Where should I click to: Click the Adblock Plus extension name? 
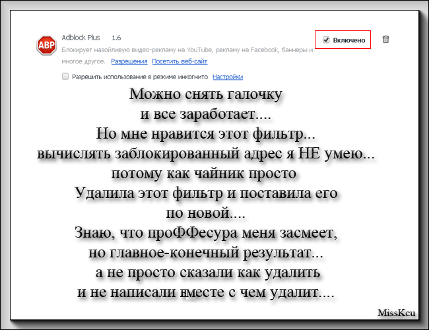point(81,38)
